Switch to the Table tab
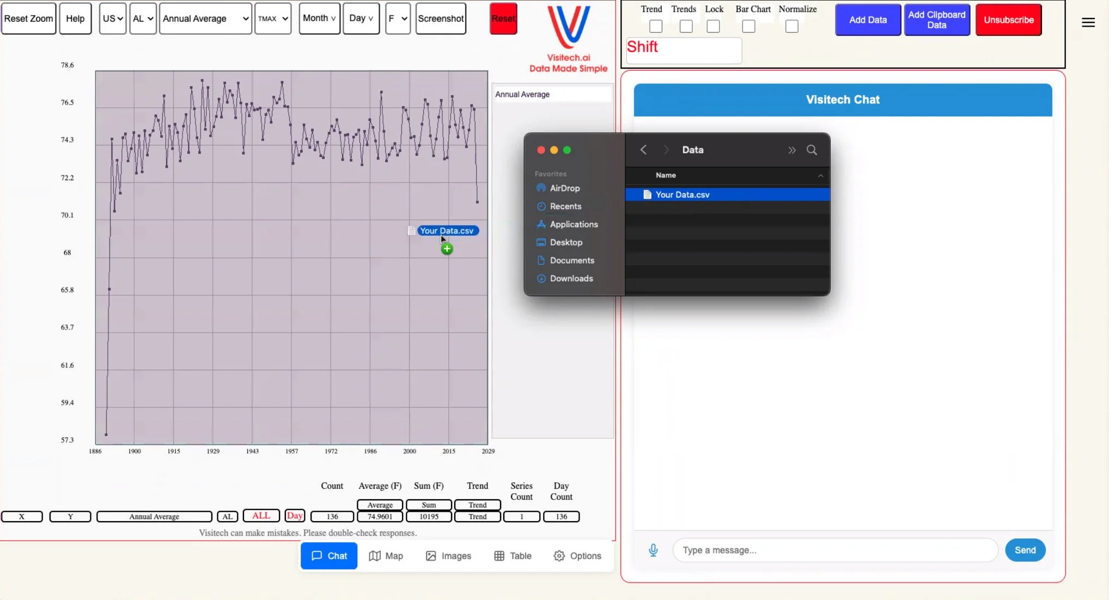Screen dimensions: 1109x600 (512, 556)
